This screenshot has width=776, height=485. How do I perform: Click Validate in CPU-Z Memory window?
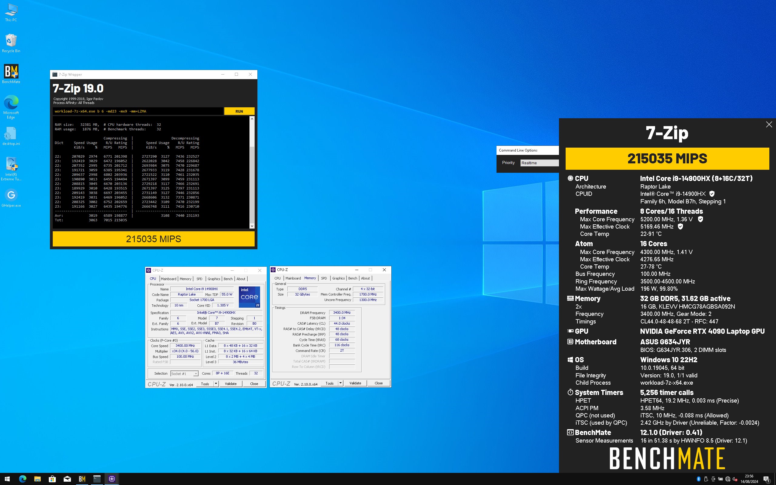[x=355, y=383]
